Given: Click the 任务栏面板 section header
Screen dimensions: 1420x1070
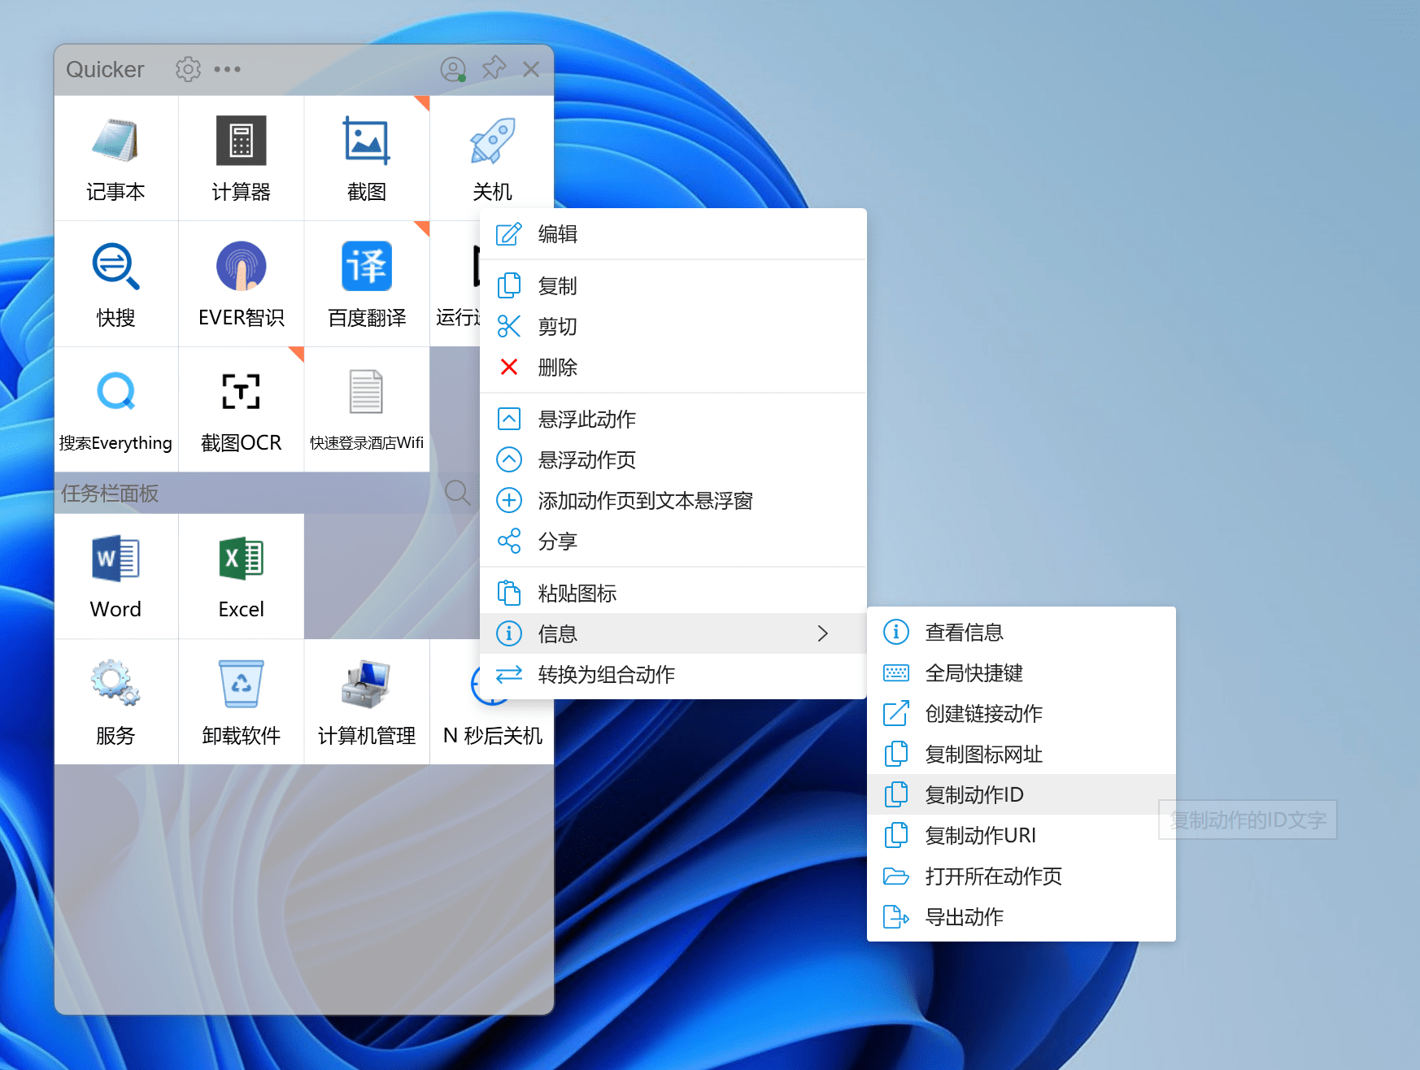Looking at the screenshot, I should (x=110, y=493).
